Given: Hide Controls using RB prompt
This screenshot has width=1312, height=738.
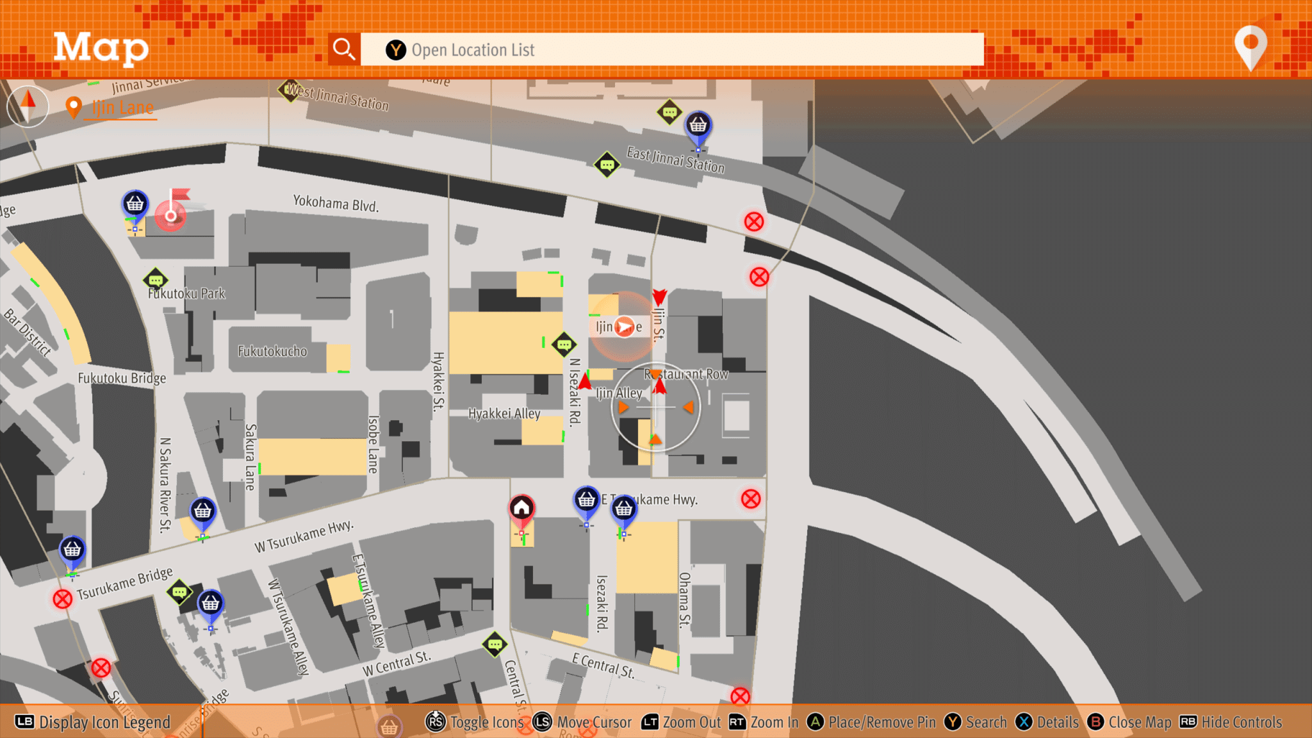Looking at the screenshot, I should point(1231,722).
